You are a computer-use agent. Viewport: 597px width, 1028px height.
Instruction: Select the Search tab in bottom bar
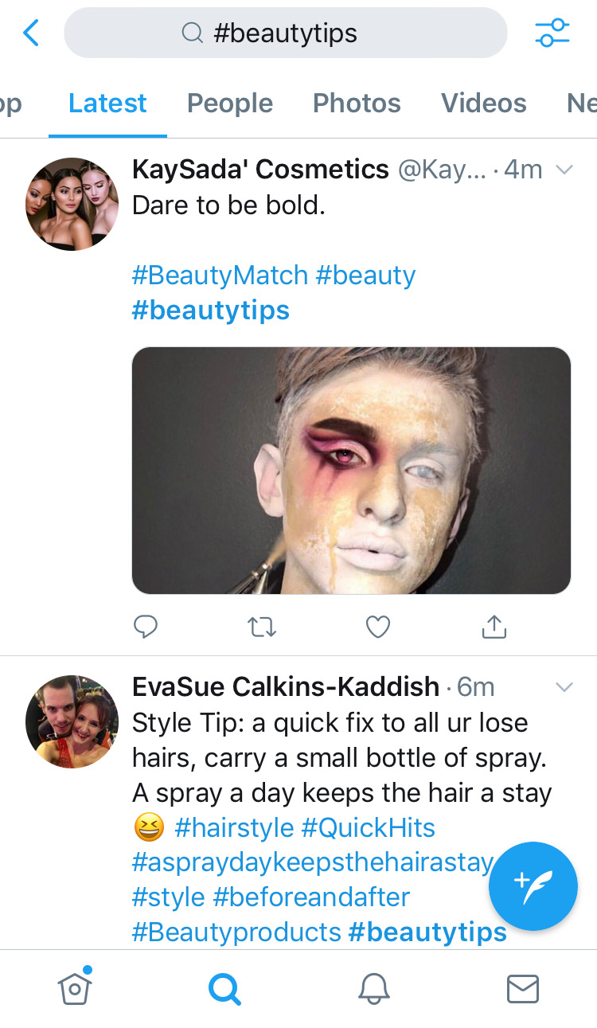(224, 988)
